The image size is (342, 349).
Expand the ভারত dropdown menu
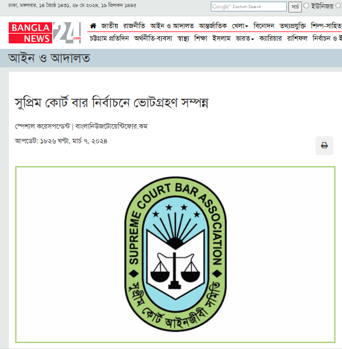pos(244,39)
